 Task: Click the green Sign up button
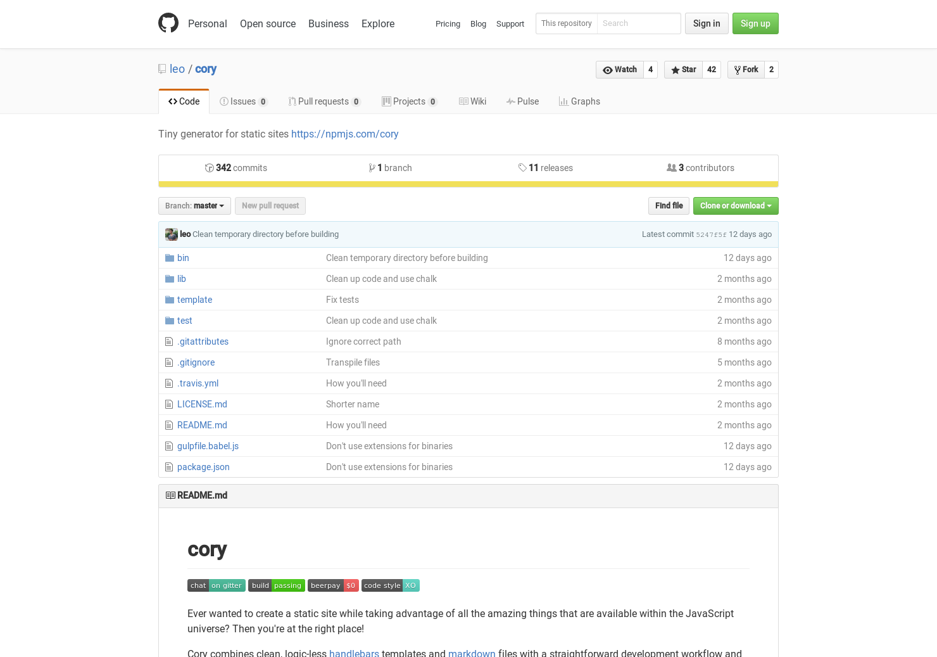pos(755,23)
